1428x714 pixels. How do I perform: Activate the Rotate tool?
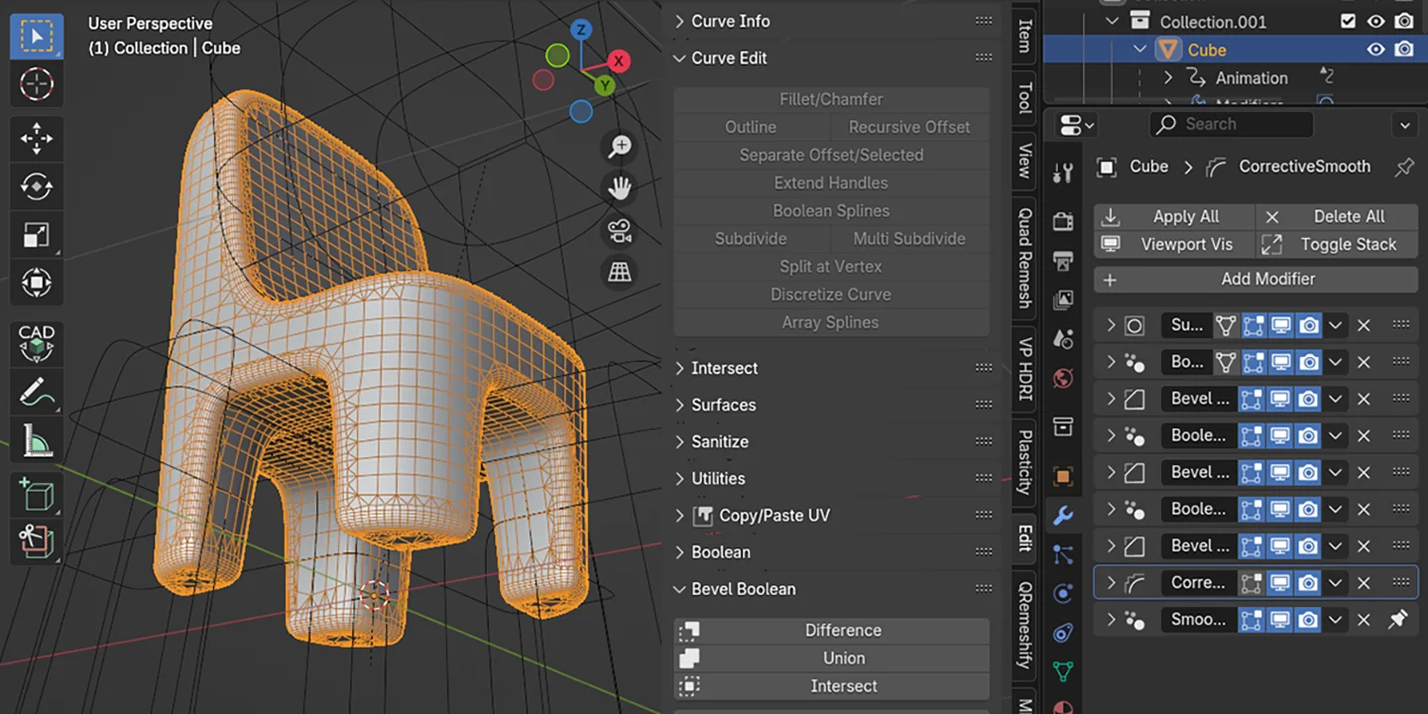pyautogui.click(x=37, y=186)
